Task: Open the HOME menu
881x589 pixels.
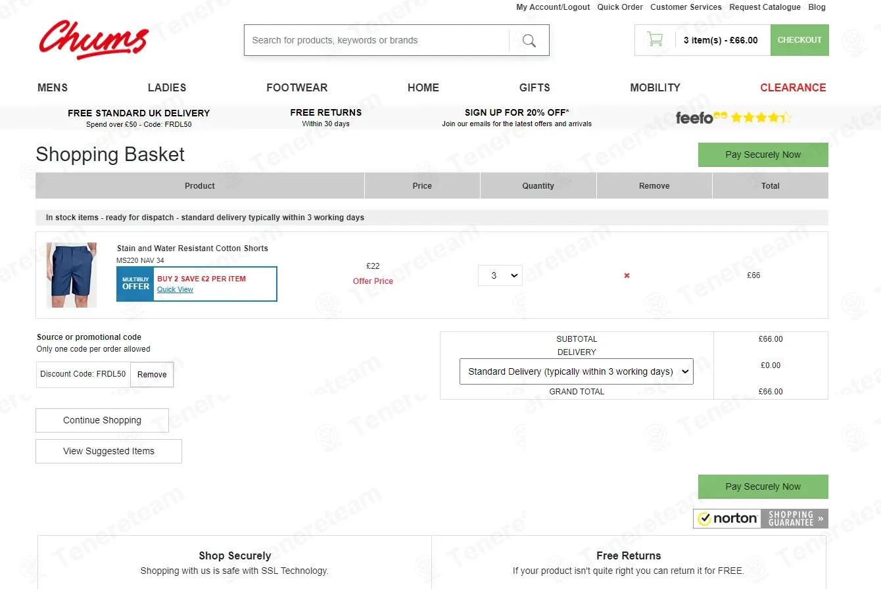Action: click(x=423, y=87)
